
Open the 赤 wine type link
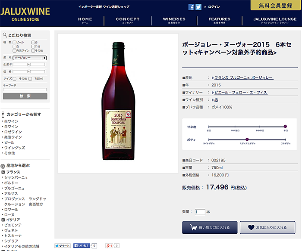pyautogui.click(x=216, y=100)
